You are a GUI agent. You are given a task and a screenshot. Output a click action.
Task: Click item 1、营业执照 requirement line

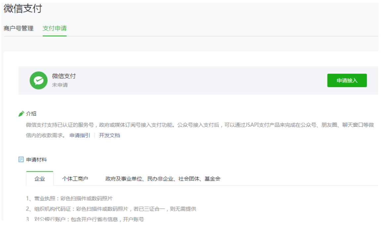point(69,199)
